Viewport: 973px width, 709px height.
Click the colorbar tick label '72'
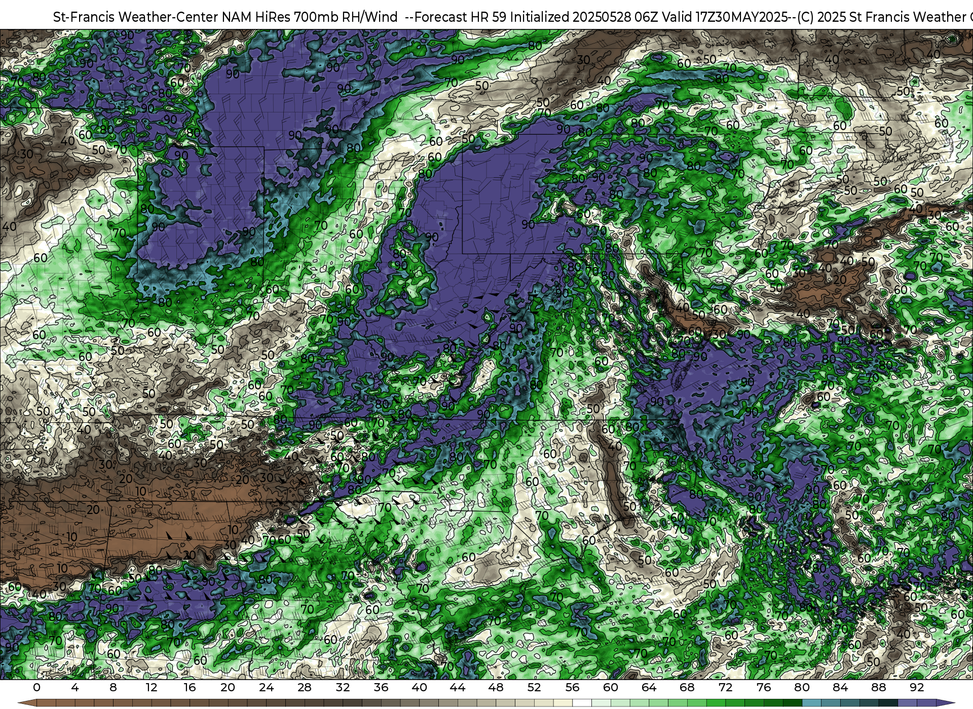[725, 688]
